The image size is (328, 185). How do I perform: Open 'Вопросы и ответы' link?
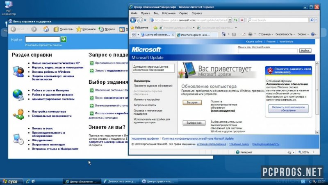coord(145,105)
